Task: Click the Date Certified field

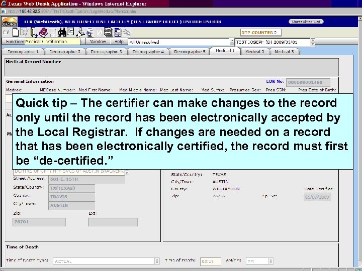Action: (x=317, y=197)
